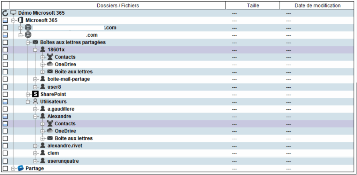
Task: Click the envelope icon of Boîte aux lettres under Alexandre
Action: tap(50, 138)
